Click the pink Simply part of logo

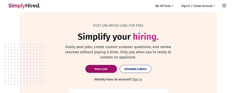[x=17, y=6]
